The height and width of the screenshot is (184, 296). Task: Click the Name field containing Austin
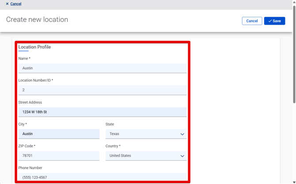pos(102,68)
